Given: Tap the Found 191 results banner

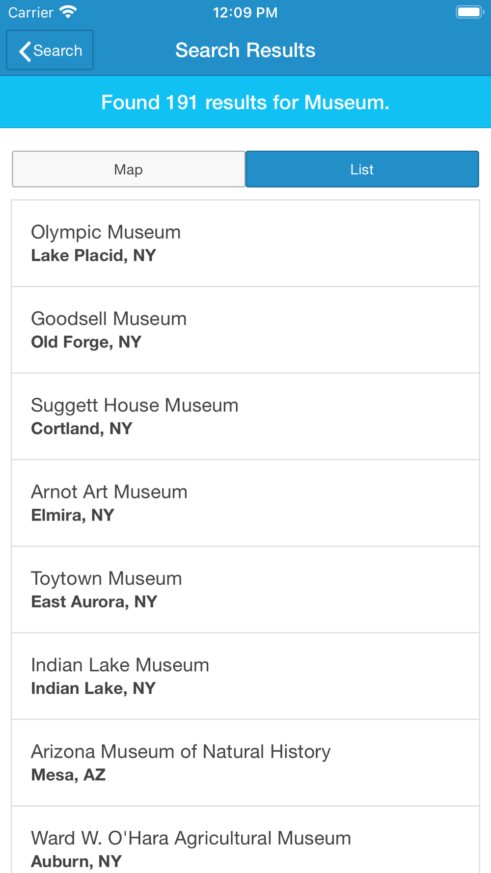Looking at the screenshot, I should (245, 102).
